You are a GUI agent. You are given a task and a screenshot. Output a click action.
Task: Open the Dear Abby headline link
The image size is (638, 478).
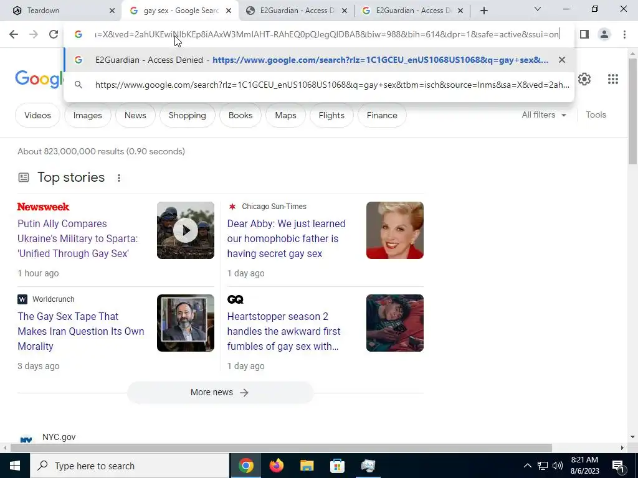click(x=286, y=238)
